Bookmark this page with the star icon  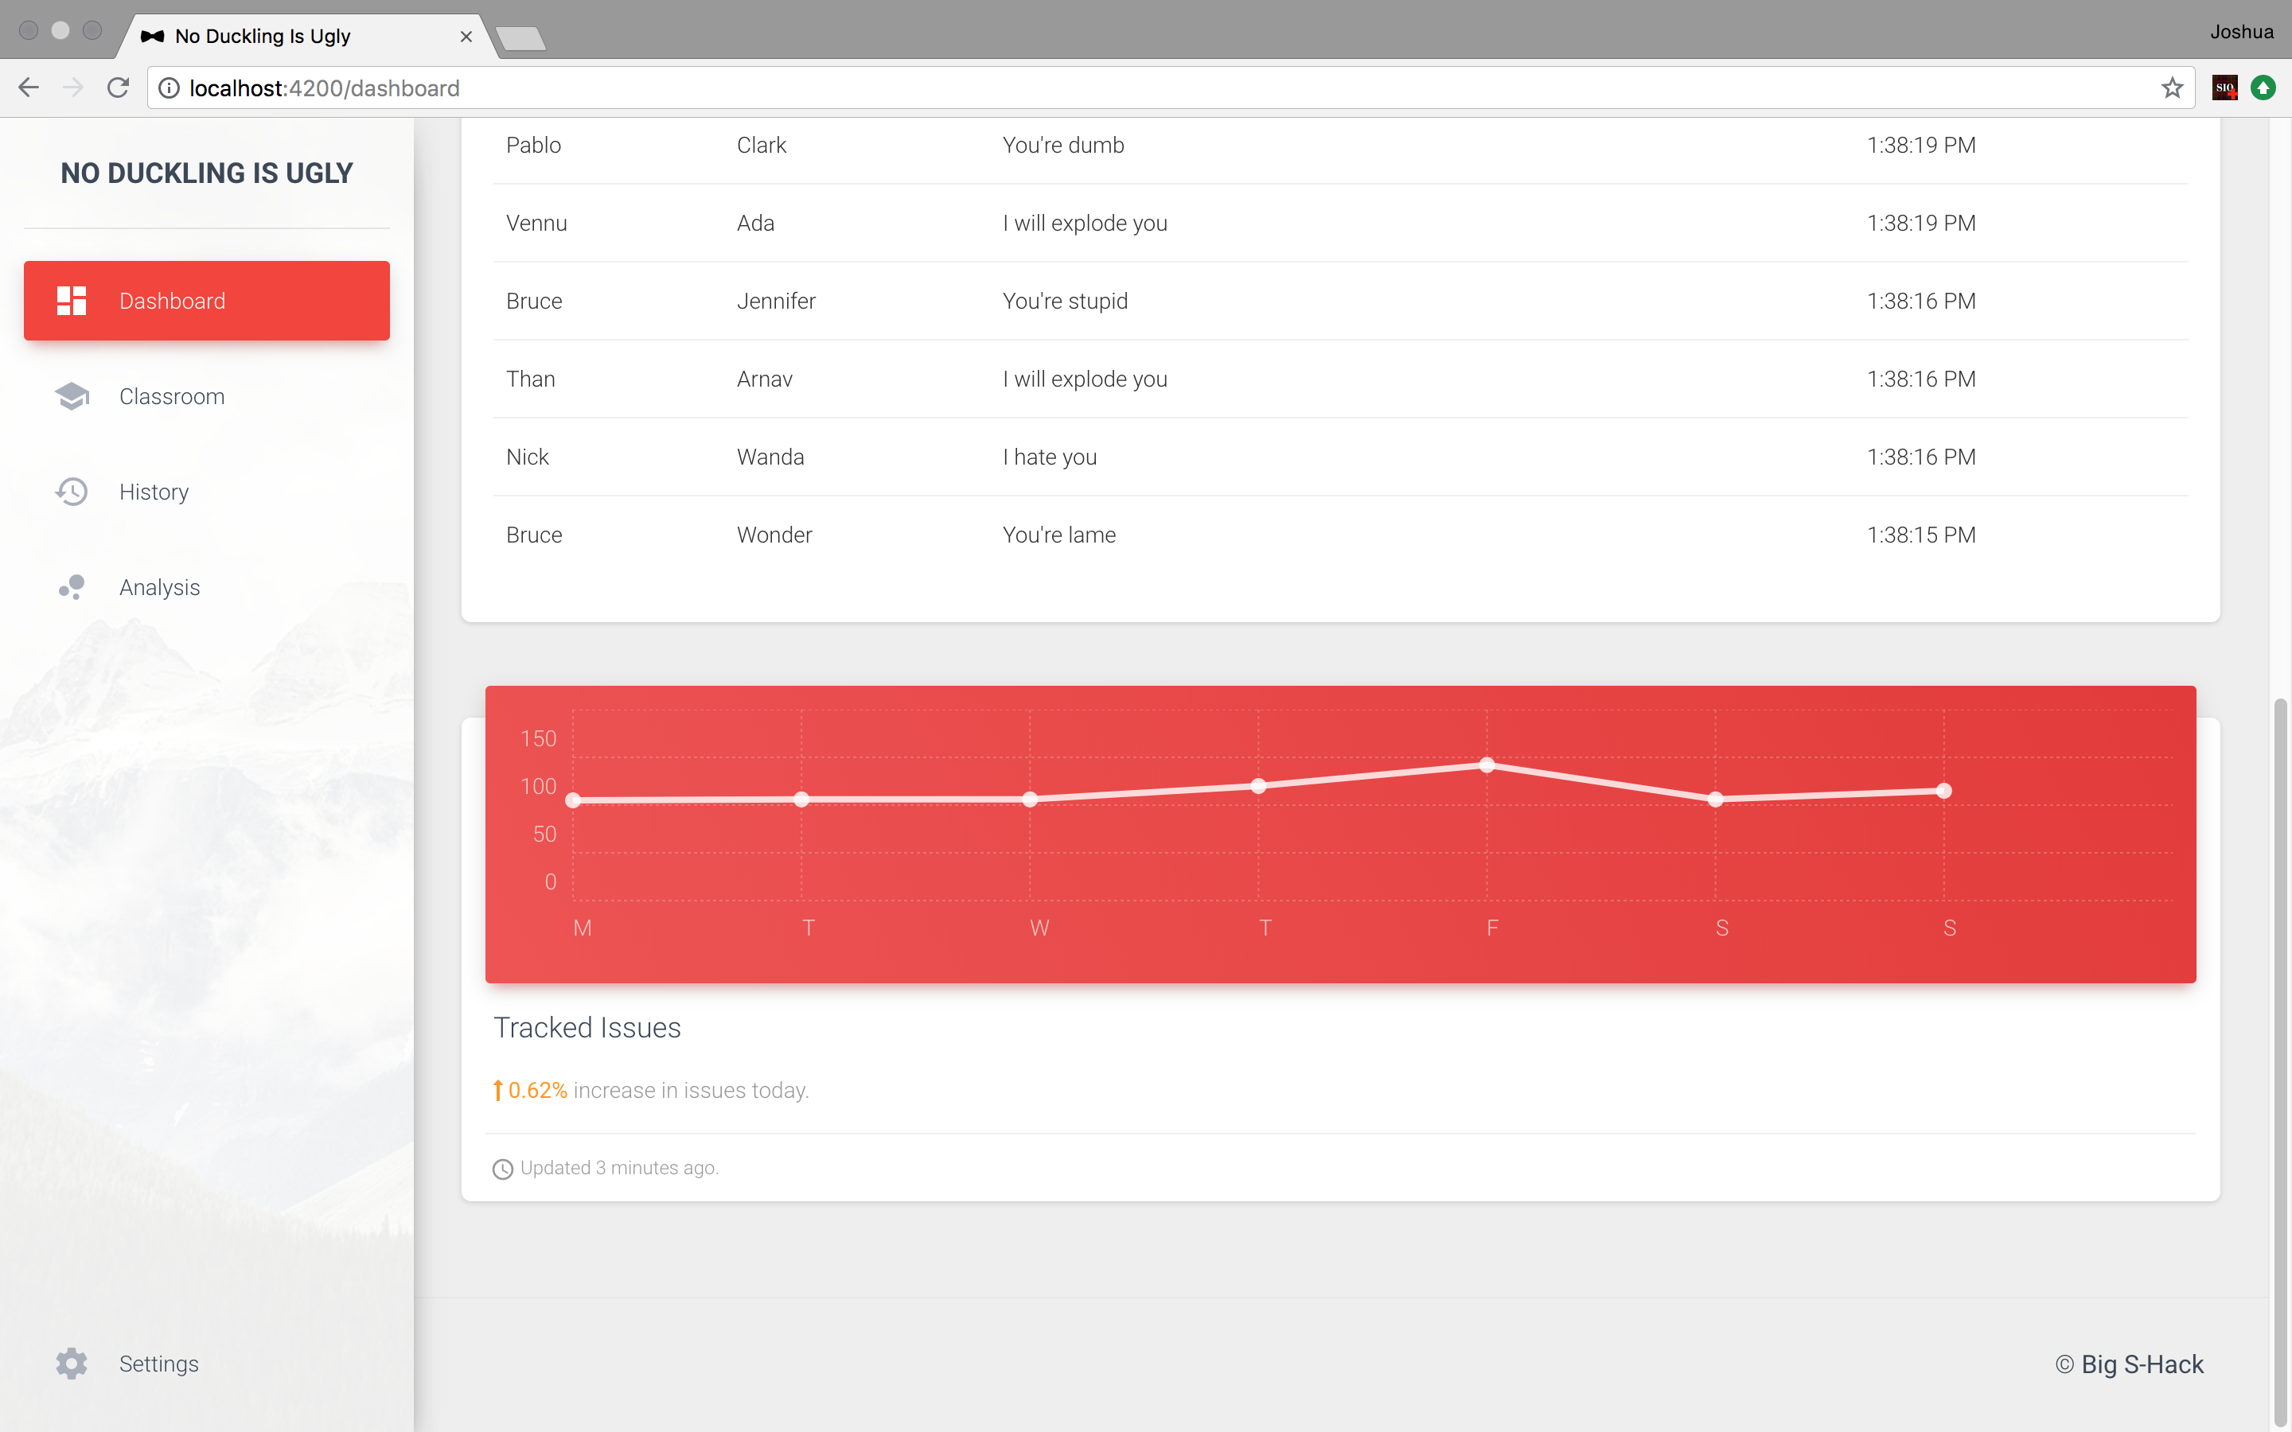(2172, 88)
